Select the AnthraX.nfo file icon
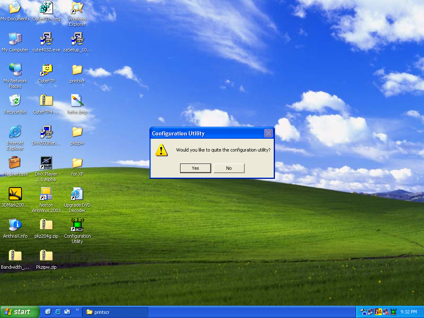Image resolution: width=424 pixels, height=318 pixels. pos(15,229)
